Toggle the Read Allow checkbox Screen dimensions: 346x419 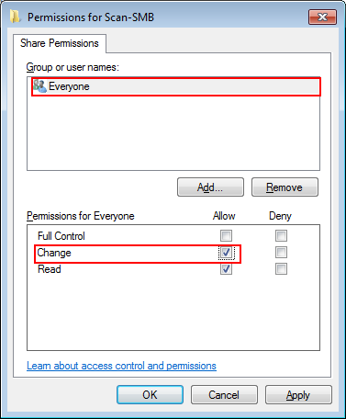[x=226, y=269]
